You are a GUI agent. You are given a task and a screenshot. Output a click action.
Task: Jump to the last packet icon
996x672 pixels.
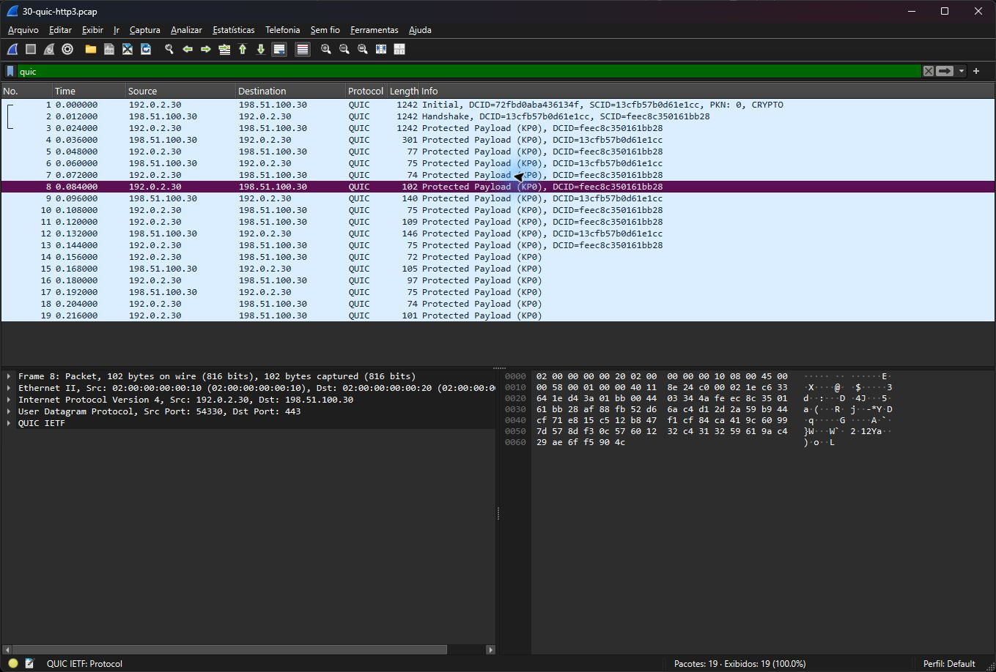click(261, 49)
